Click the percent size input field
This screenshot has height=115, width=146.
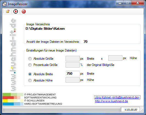72,65
